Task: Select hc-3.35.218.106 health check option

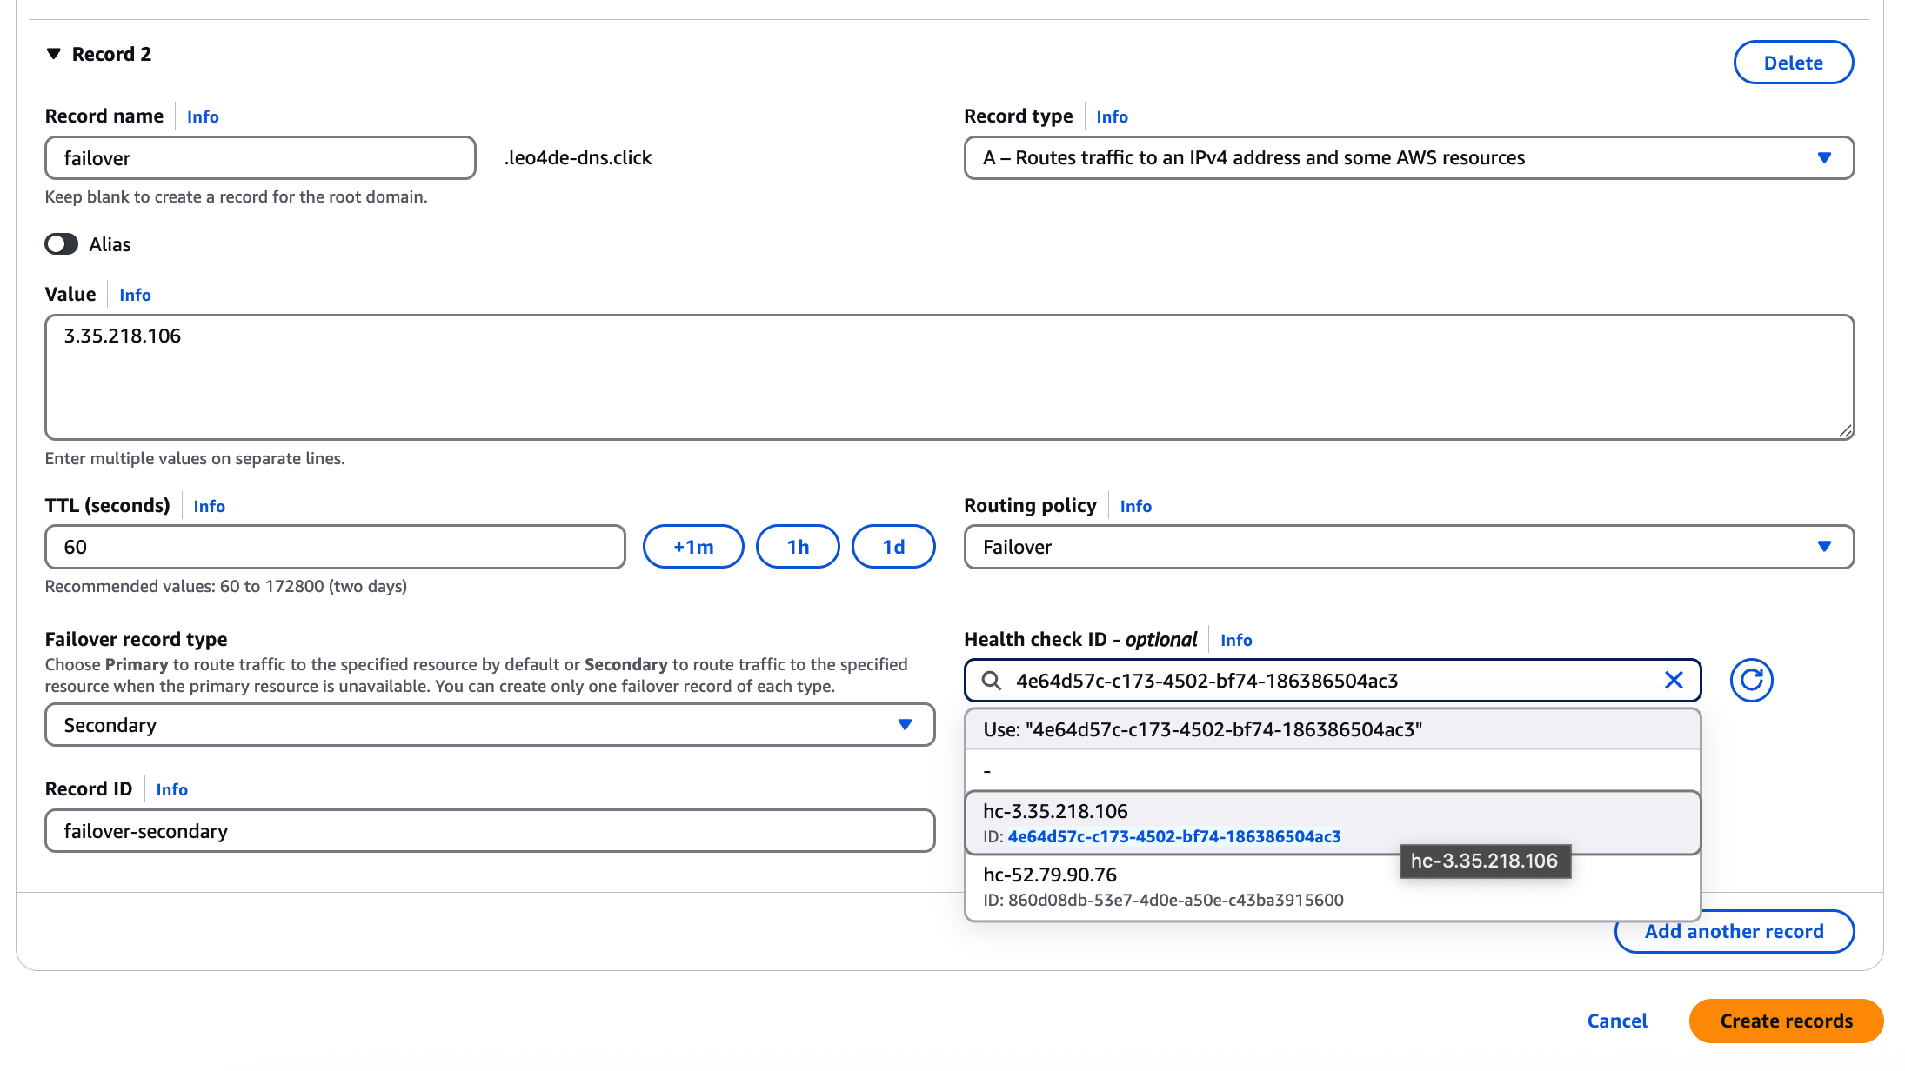Action: (1332, 822)
